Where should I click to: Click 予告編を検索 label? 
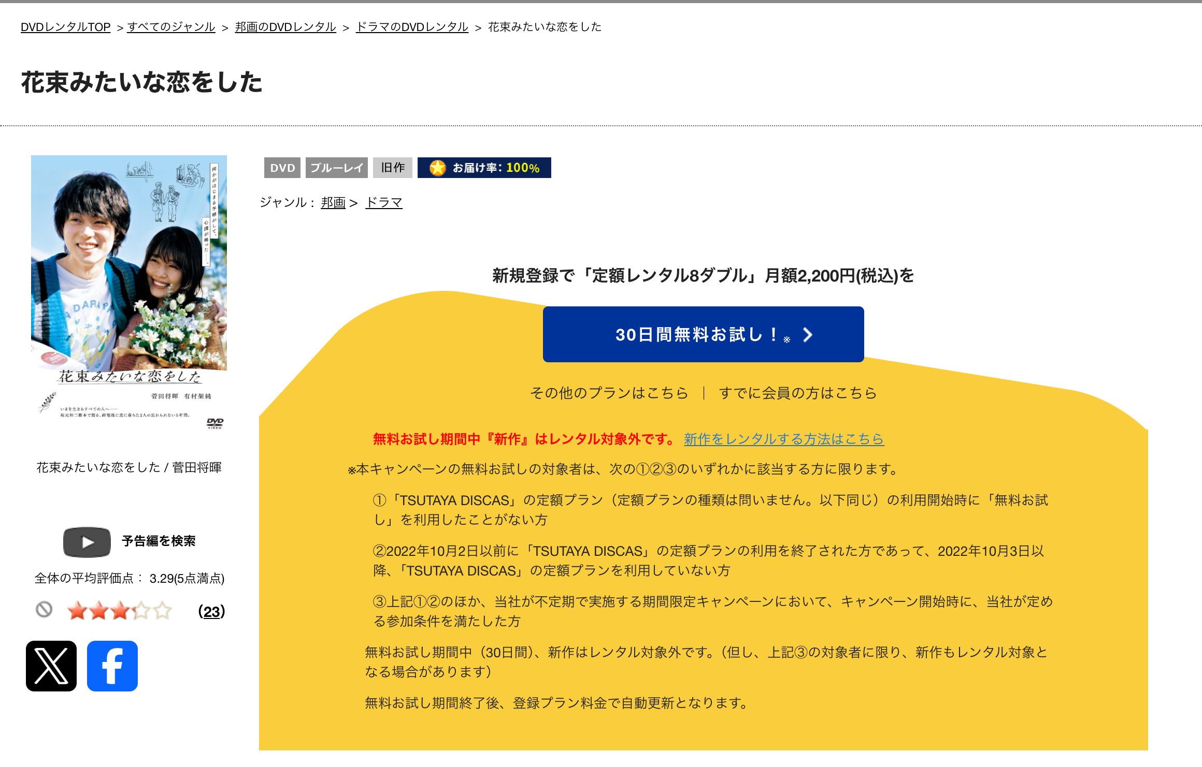click(159, 541)
